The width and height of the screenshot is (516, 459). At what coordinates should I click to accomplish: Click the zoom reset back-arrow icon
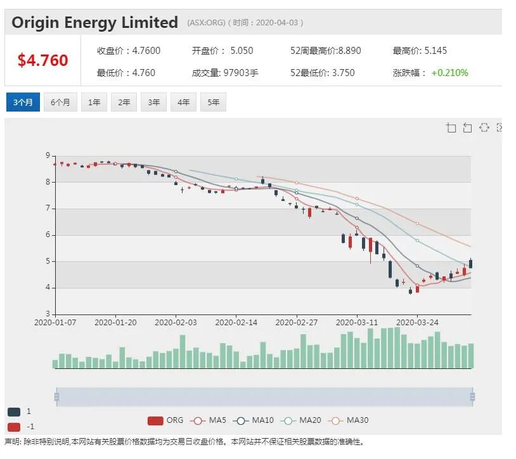tap(467, 127)
